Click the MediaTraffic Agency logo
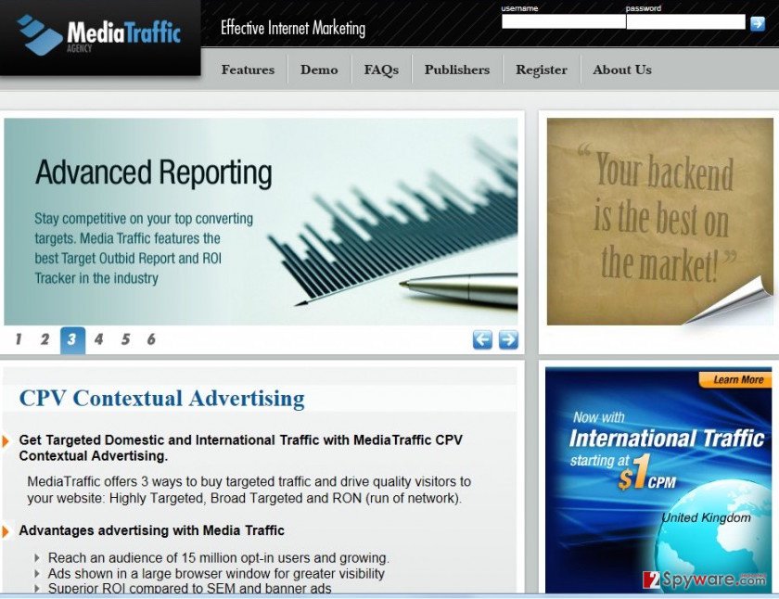Image resolution: width=779 pixels, height=599 pixels. click(98, 34)
